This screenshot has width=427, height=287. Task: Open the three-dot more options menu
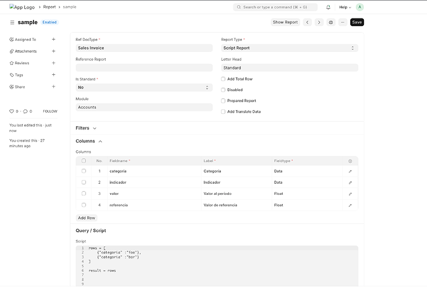pyautogui.click(x=342, y=22)
